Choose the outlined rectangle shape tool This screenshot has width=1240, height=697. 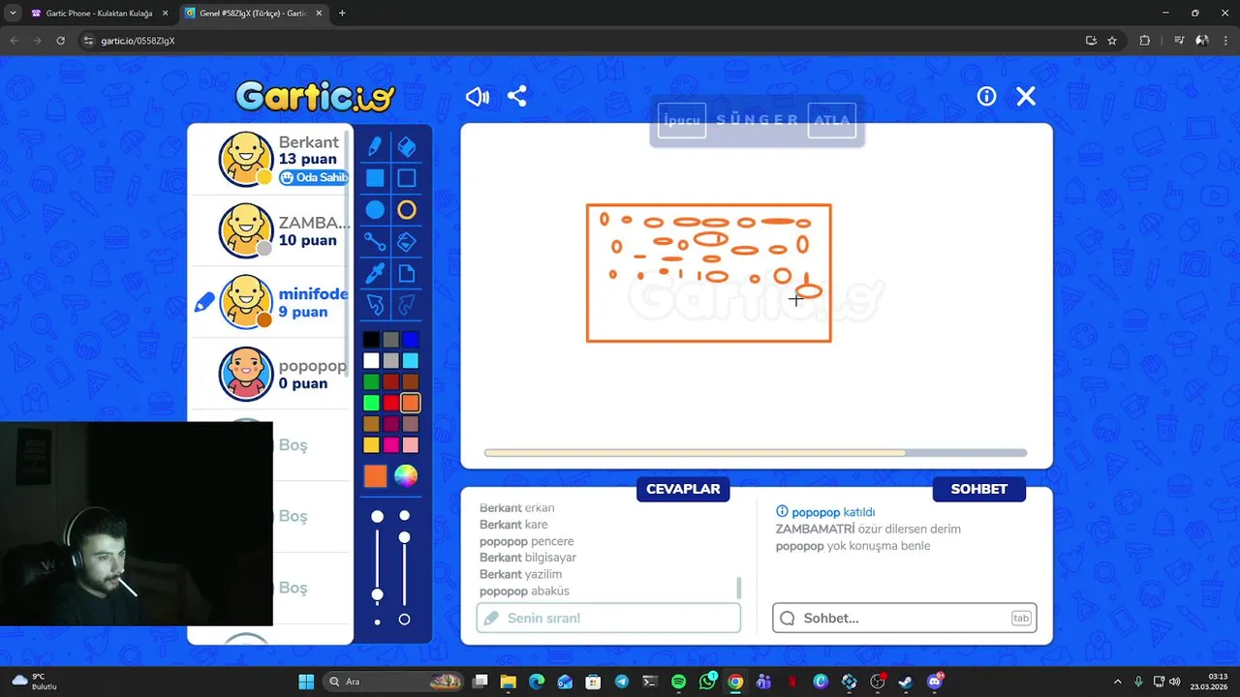(407, 178)
